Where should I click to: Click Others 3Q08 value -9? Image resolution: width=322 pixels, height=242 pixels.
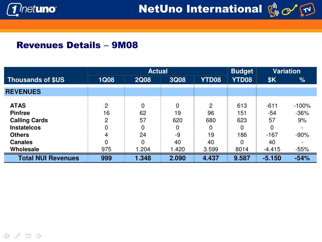tap(177, 135)
